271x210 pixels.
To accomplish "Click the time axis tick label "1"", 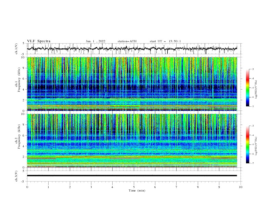I will pyautogui.click(x=48, y=187).
